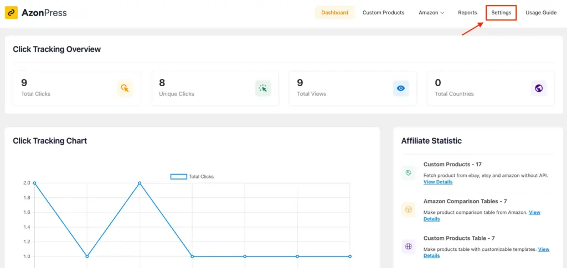The width and height of the screenshot is (567, 268).
Task: Open the Settings page
Action: click(x=501, y=13)
